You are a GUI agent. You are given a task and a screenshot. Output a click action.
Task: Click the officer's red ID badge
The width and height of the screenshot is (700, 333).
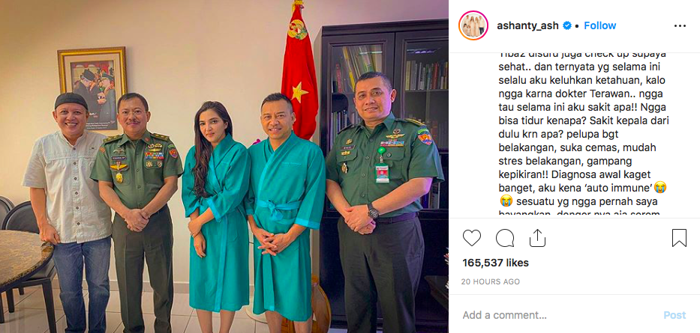tap(382, 173)
